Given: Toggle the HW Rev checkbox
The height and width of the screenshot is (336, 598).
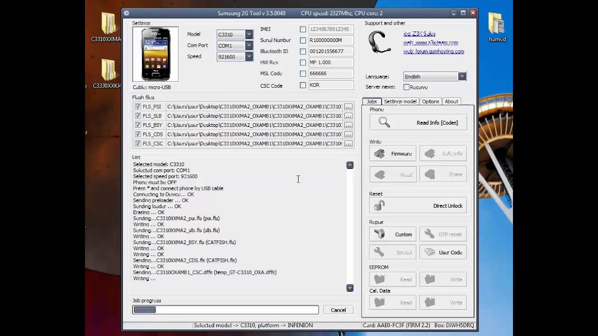Looking at the screenshot, I should click(x=303, y=62).
